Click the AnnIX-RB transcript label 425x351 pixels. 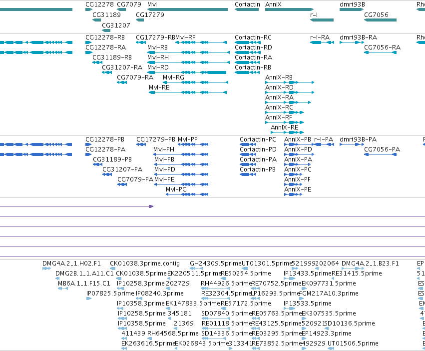279,77
